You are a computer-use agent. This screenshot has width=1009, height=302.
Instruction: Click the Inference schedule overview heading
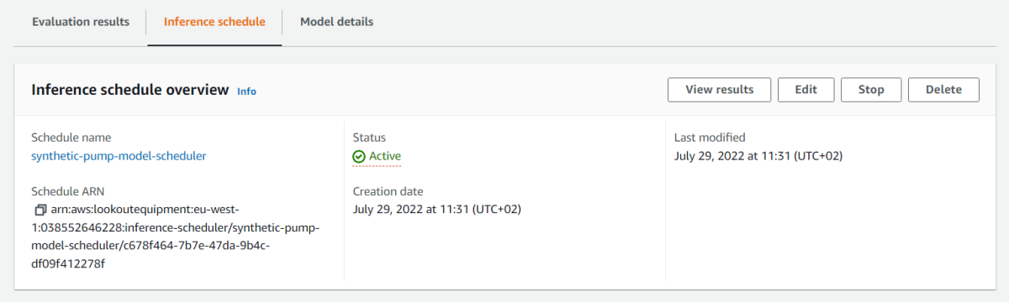(129, 90)
